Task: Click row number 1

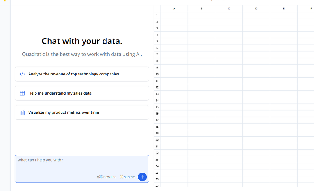Action: point(157,15)
